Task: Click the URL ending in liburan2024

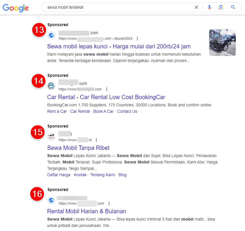Action: pos(95,39)
